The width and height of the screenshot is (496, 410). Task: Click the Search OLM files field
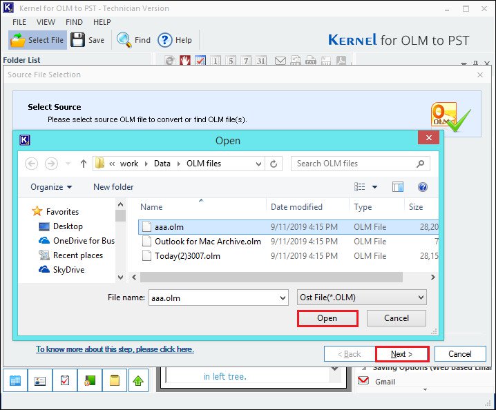(361, 164)
